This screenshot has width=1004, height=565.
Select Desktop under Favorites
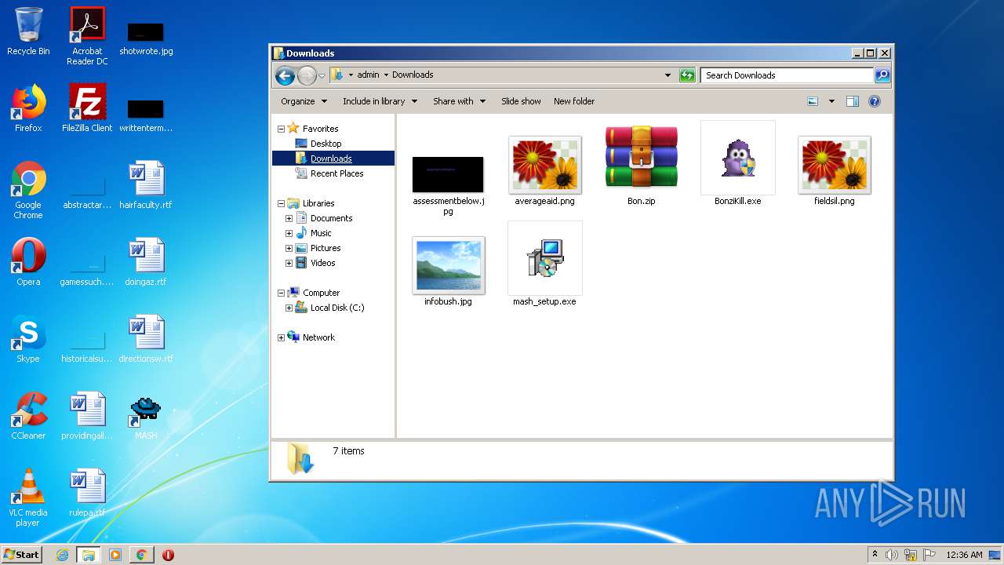tap(326, 144)
